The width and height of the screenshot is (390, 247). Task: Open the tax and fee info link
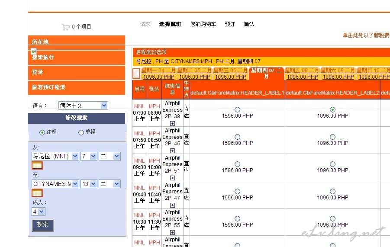366,35
